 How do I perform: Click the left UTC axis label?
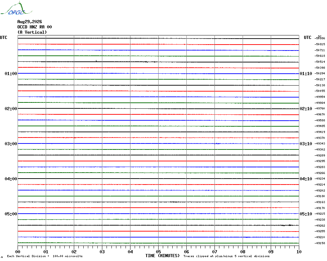[x=4, y=38]
